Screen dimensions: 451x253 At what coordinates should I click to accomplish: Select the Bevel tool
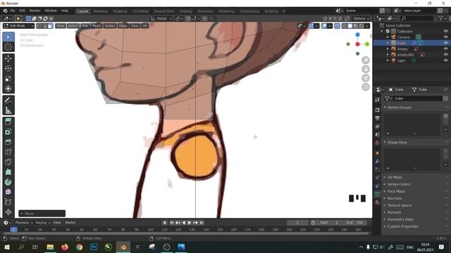[x=8, y=142]
